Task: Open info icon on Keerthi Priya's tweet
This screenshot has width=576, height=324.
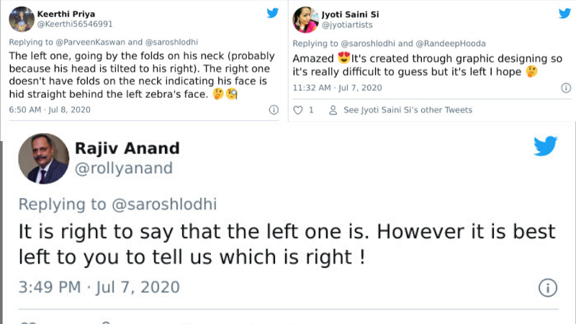Action: pos(274,110)
